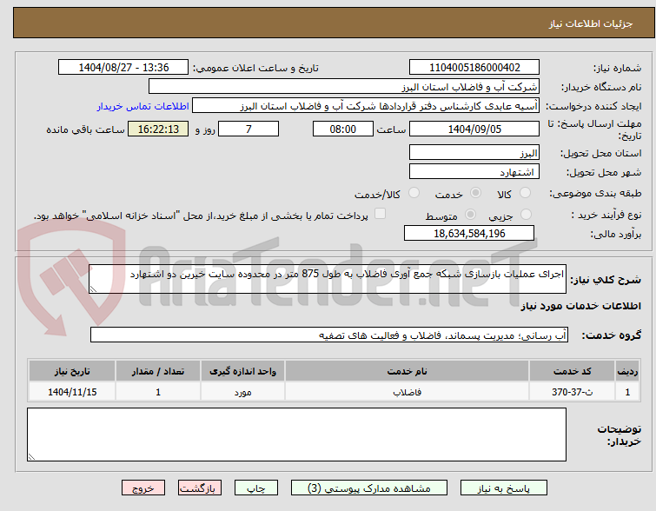Click the city field اشتهارد
The width and height of the screenshot is (656, 511).
pyautogui.click(x=474, y=172)
